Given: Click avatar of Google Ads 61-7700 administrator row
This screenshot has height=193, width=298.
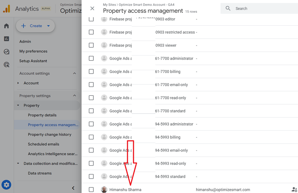Looking at the screenshot, I should coord(104,58).
